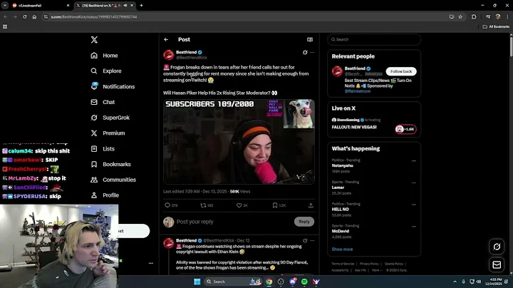Screen dimensions: 513x288
Task: Join DansGaming live listeners bubble
Action: [405, 129]
